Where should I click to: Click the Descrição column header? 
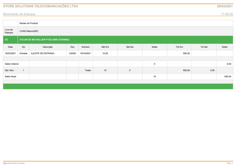(x=47, y=47)
